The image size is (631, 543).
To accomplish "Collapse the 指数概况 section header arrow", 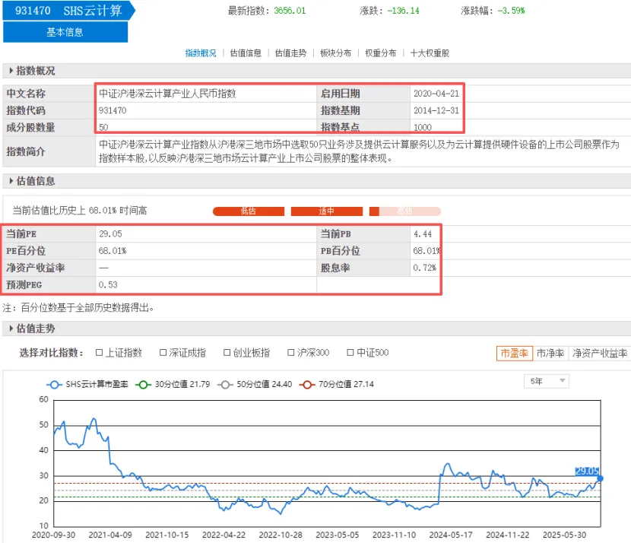I will coord(11,71).
